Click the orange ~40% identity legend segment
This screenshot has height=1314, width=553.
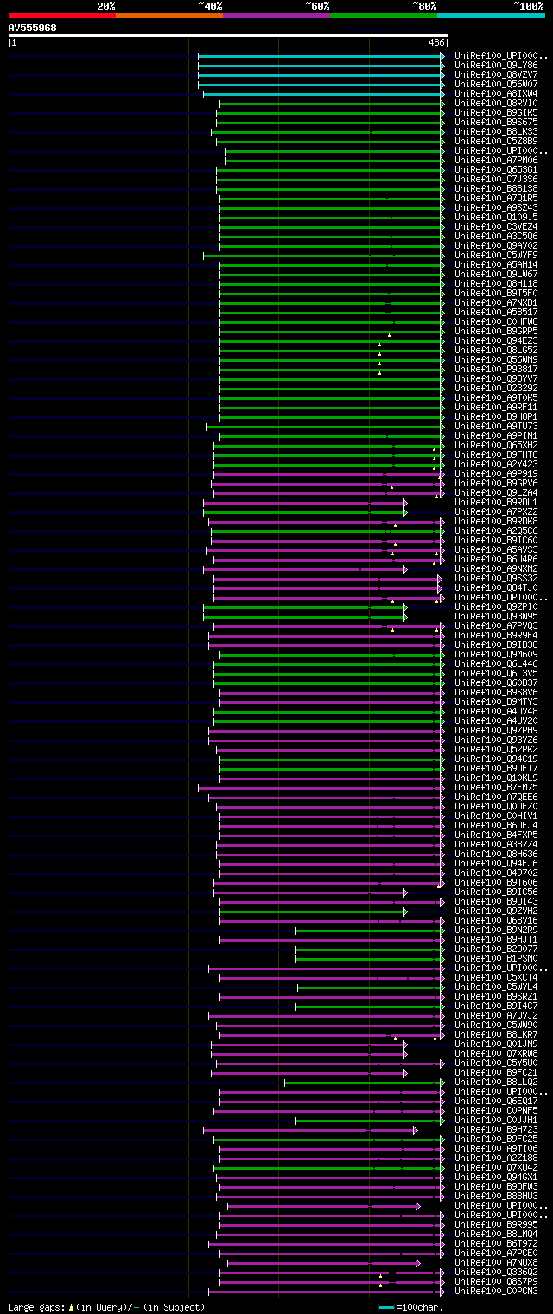click(x=168, y=16)
